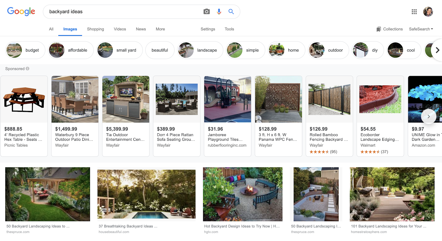Select the cool suggestion chip

tap(404, 50)
